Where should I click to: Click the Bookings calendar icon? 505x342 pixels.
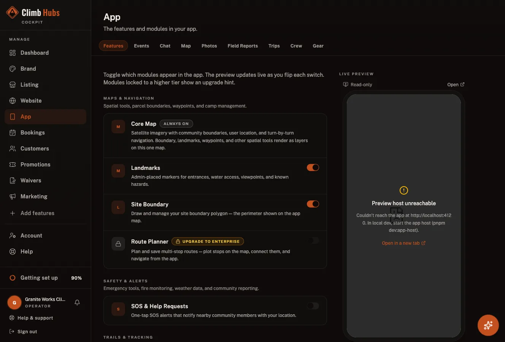pos(13,133)
